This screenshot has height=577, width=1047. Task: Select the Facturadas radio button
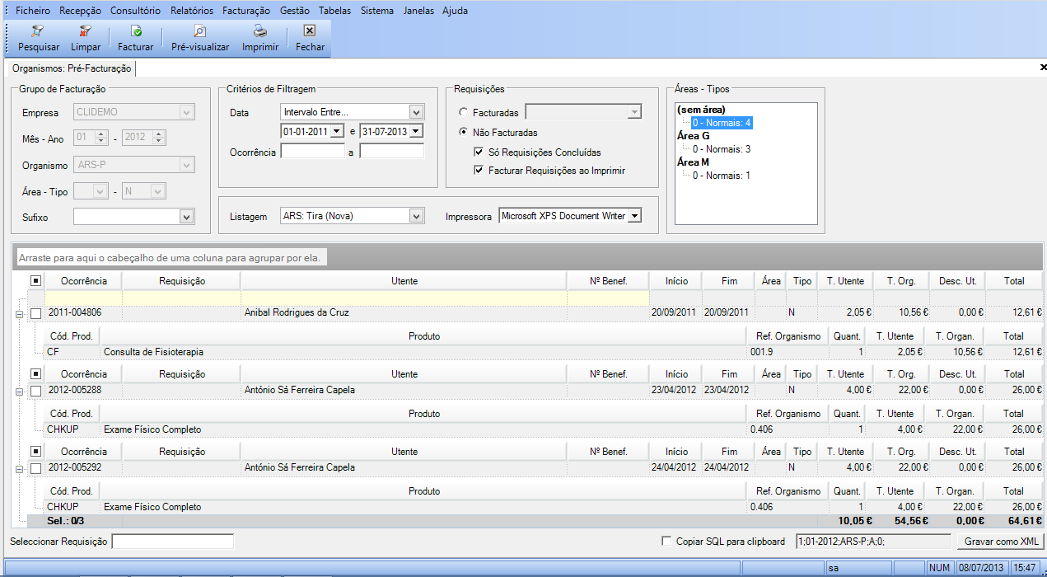[464, 113]
